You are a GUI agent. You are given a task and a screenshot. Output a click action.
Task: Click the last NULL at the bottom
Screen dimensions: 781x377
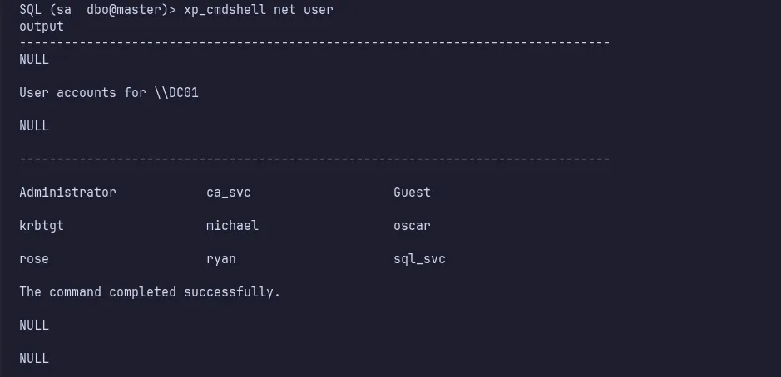click(34, 359)
